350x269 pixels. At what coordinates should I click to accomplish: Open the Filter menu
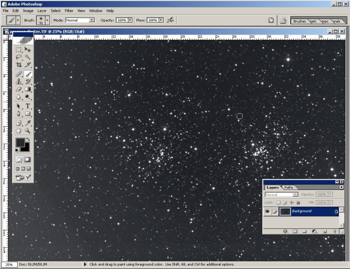[69, 11]
